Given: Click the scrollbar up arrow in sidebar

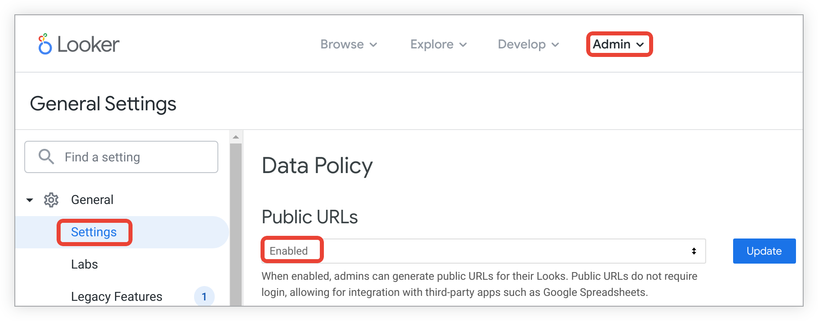Looking at the screenshot, I should pyautogui.click(x=236, y=137).
